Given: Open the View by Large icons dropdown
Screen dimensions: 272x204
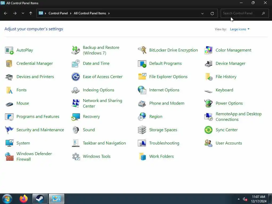Looking at the screenshot, I should point(240,29).
